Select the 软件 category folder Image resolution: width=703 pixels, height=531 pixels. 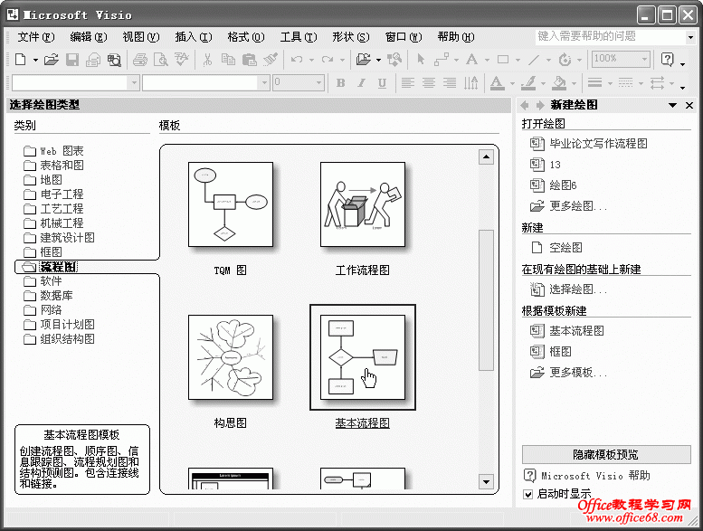(43, 281)
